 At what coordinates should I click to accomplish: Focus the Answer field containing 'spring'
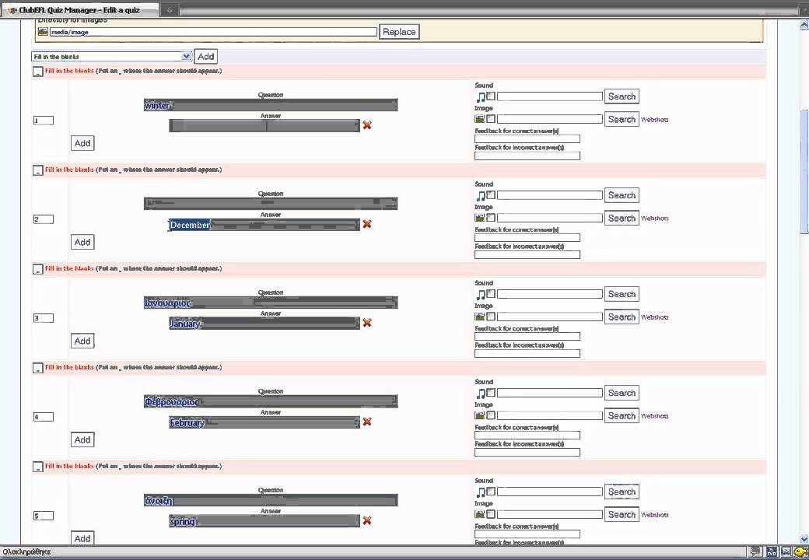coord(264,521)
